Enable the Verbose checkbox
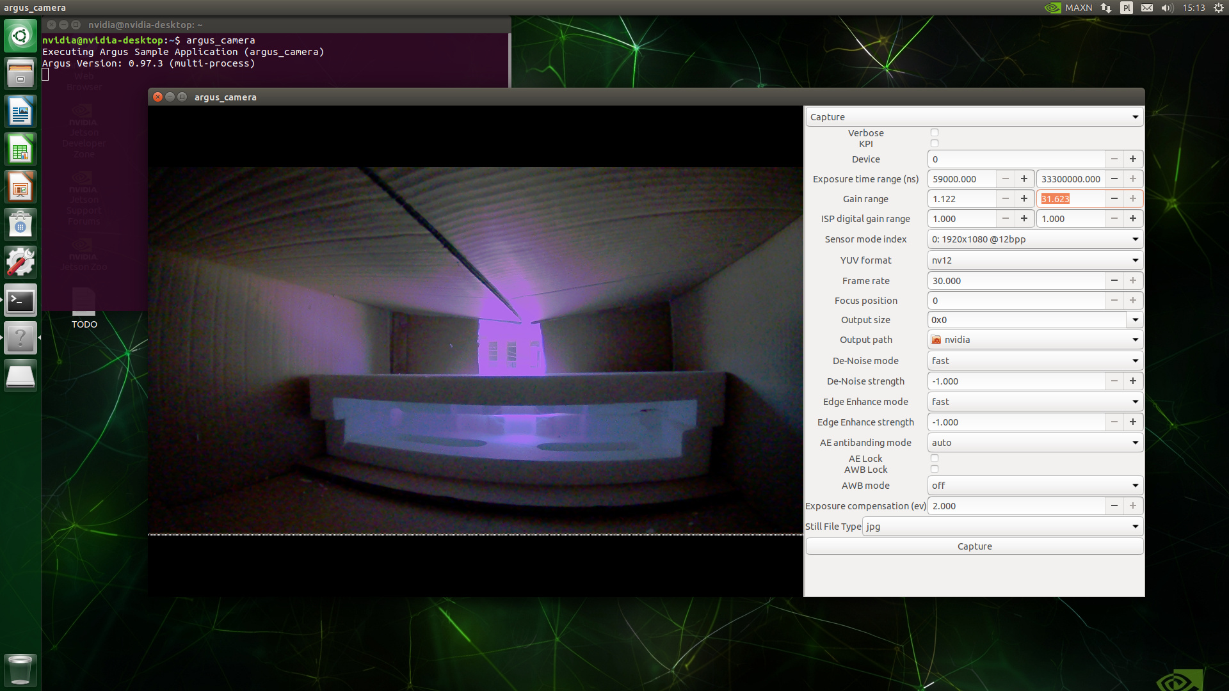Screen dimensions: 1229x691 (935, 132)
